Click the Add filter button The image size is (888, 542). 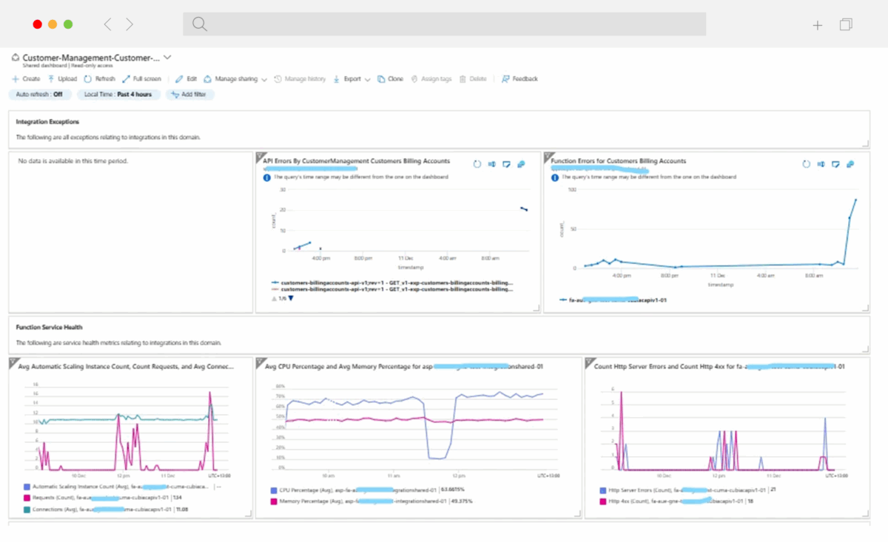(x=189, y=95)
